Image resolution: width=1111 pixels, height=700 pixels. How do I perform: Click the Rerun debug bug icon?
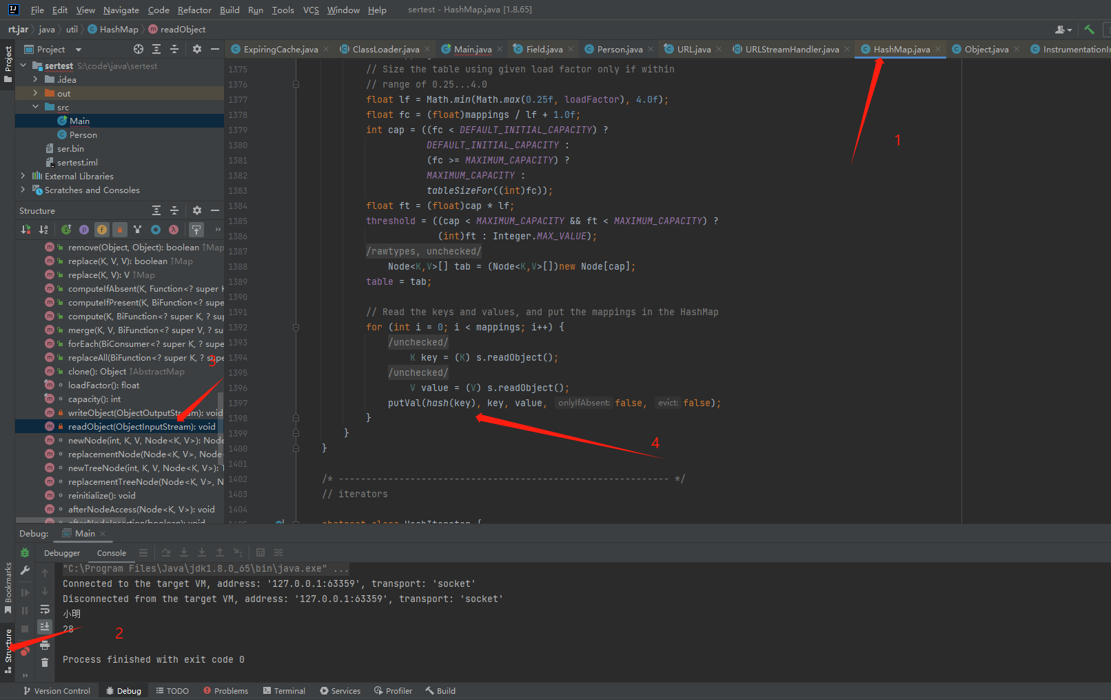pyautogui.click(x=25, y=552)
